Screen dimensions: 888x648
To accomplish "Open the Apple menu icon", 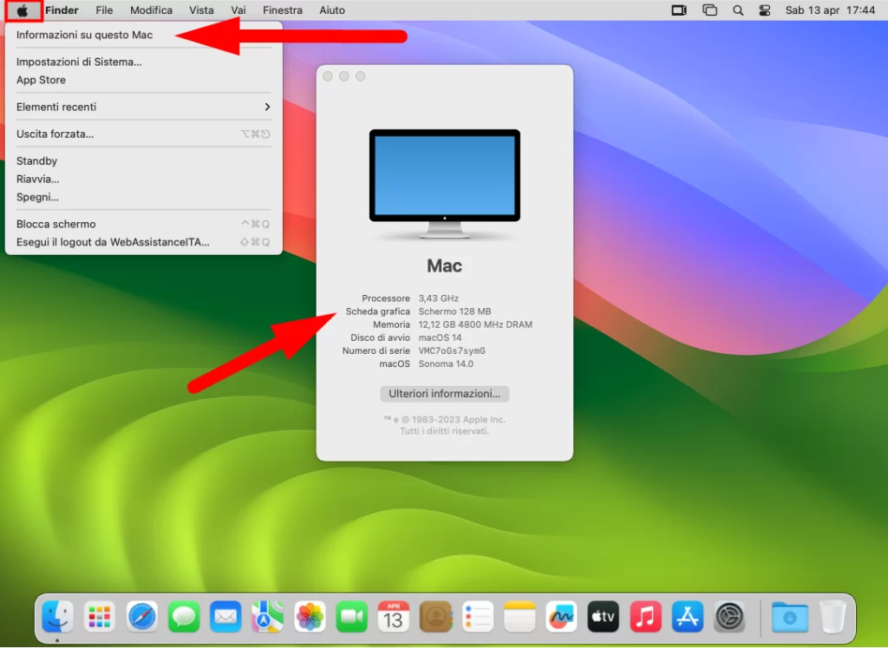I will (x=22, y=10).
